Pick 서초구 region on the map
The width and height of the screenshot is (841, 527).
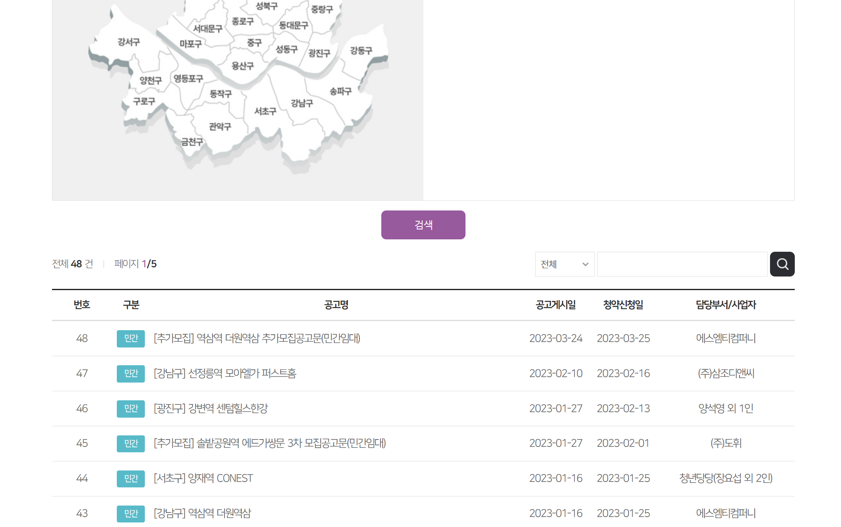pyautogui.click(x=265, y=111)
